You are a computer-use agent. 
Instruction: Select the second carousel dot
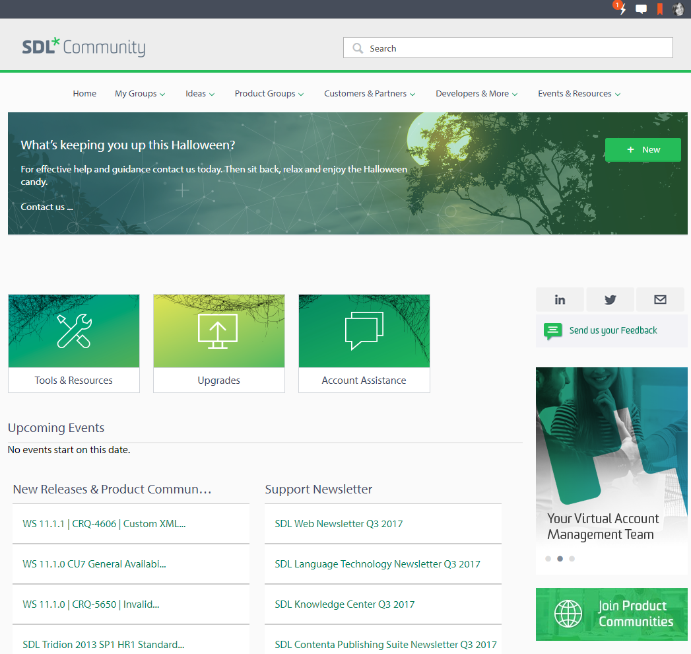coord(560,559)
